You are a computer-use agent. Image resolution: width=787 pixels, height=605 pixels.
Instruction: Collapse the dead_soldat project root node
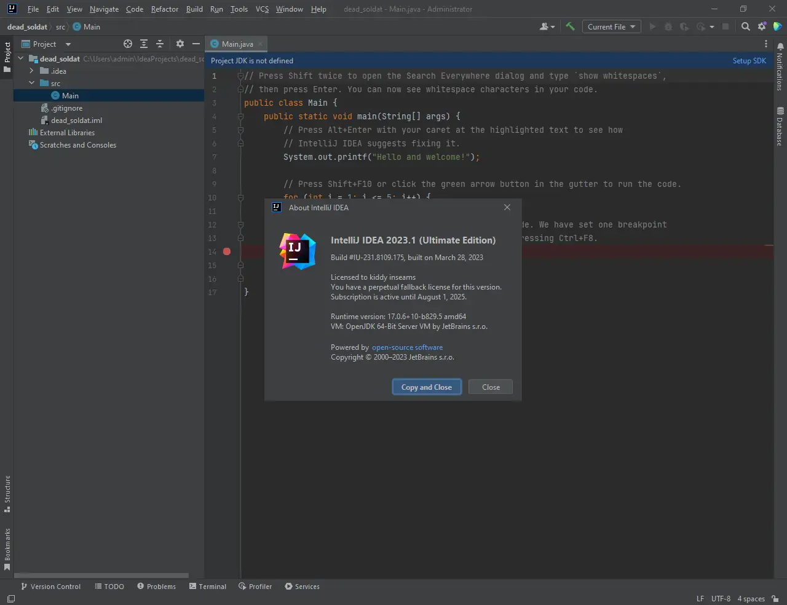pyautogui.click(x=21, y=58)
